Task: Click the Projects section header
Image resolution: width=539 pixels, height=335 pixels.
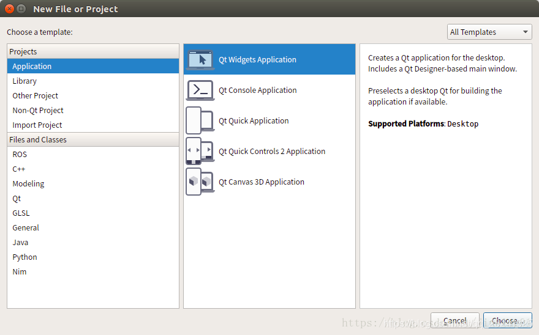Action: (x=93, y=51)
